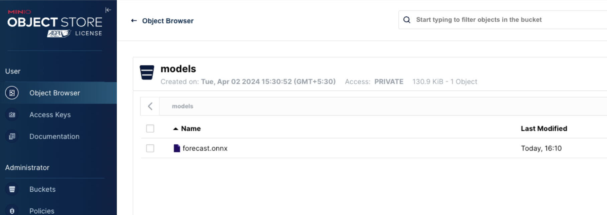Click the Access Keys sidebar icon

(12, 115)
